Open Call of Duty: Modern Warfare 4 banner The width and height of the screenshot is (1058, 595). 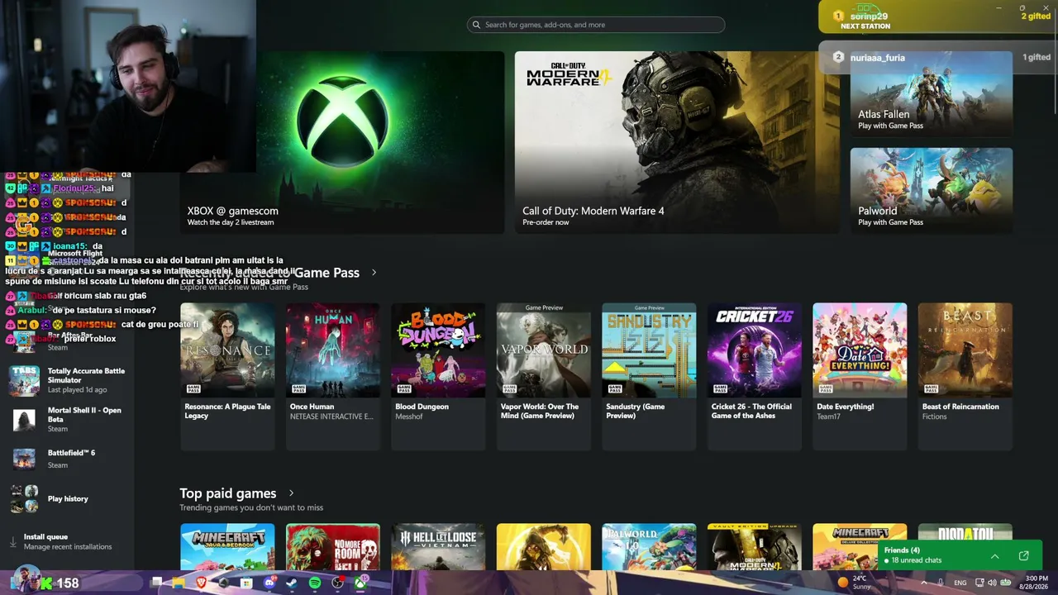[x=677, y=142]
